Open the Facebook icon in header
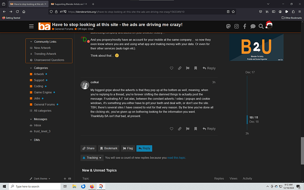This screenshot has width=304, height=190. coord(245,26)
